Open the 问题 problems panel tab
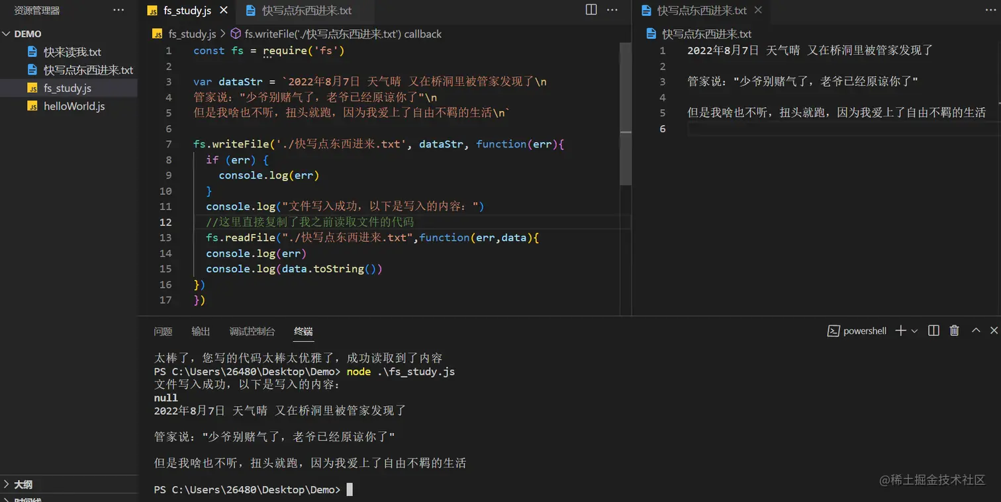1001x502 pixels. click(x=163, y=331)
